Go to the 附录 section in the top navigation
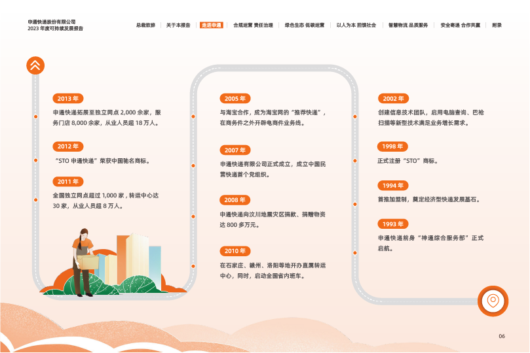This screenshot has height=353, width=530. 497,25
